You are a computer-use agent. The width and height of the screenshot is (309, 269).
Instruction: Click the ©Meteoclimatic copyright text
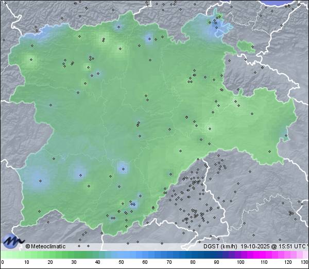(x=45, y=247)
